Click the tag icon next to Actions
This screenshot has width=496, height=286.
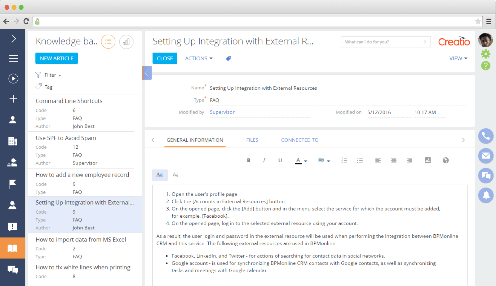[228, 58]
